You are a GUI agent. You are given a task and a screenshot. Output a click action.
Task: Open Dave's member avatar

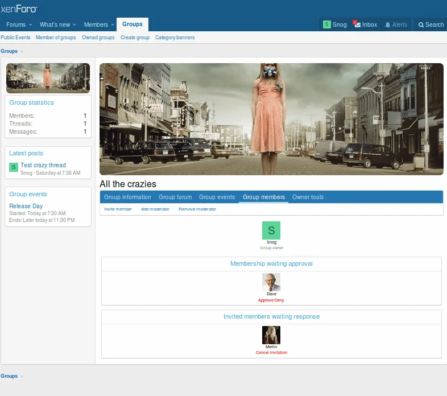point(271,282)
